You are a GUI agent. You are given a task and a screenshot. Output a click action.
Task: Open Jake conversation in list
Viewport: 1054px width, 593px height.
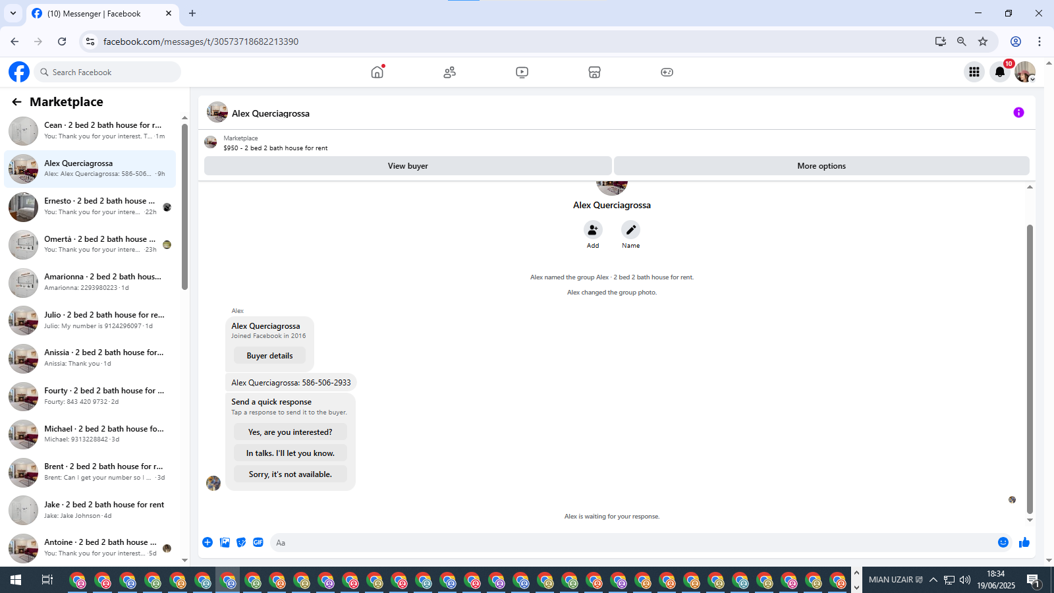click(90, 510)
